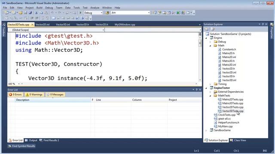Click the Decrease Indent icon in second toolbar
The height and width of the screenshot is (154, 275).
[x=32, y=18]
